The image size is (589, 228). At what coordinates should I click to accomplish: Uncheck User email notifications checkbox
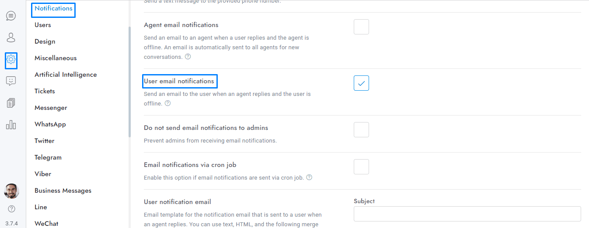coord(361,83)
